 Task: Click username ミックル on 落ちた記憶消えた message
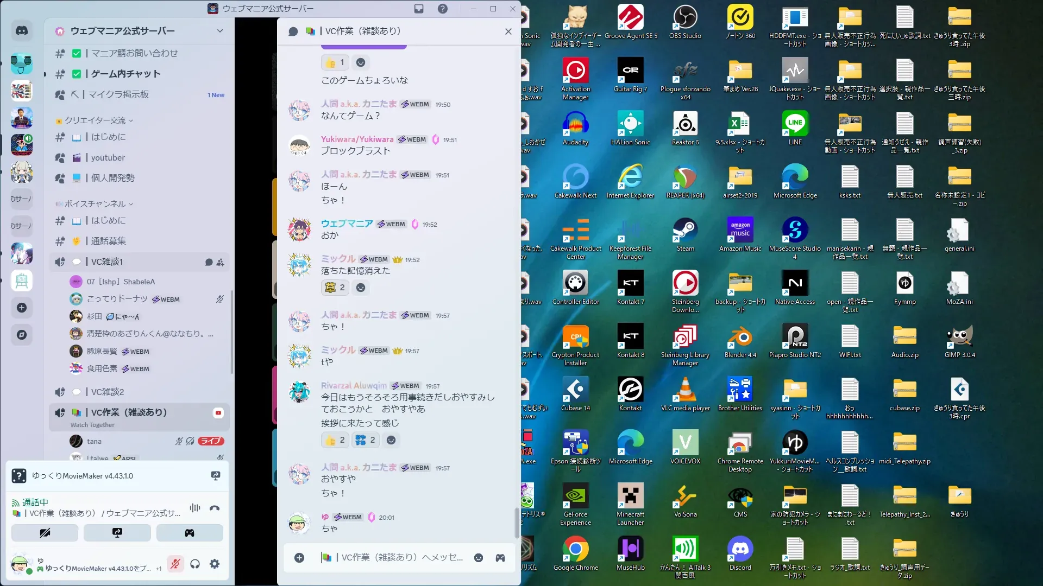tap(338, 259)
